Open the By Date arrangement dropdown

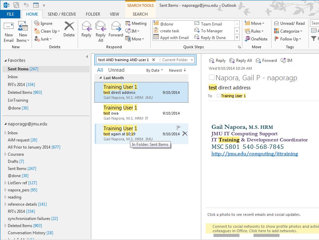[x=155, y=70]
